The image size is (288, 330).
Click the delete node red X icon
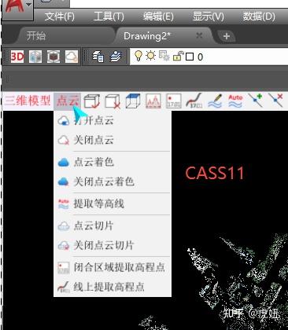click(x=275, y=101)
